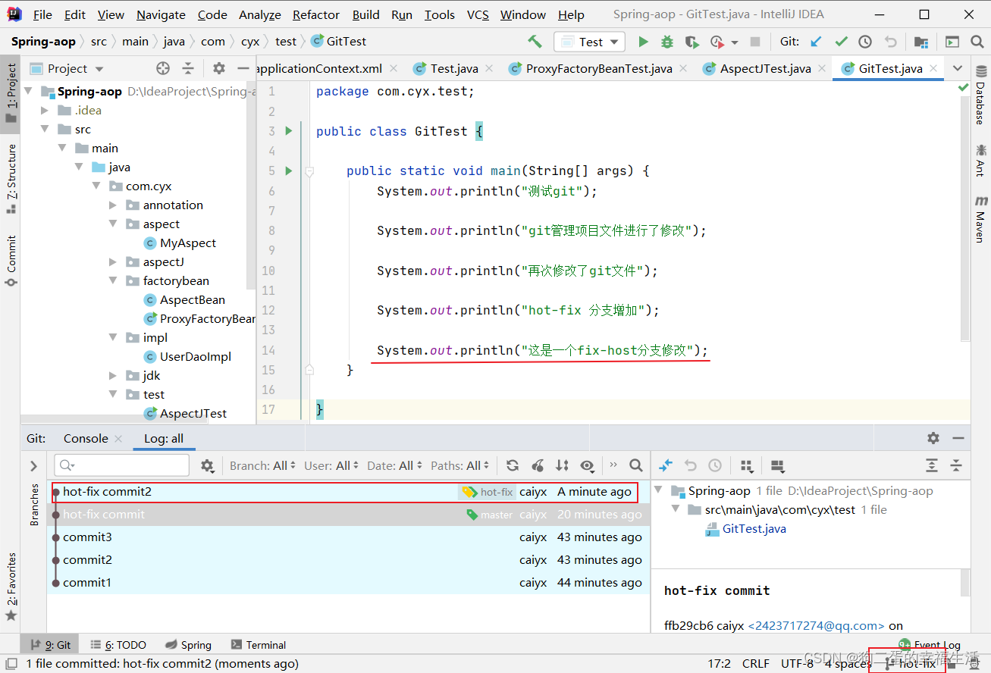Toggle Branches side panel arrow
The width and height of the screenshot is (991, 673).
(x=33, y=466)
